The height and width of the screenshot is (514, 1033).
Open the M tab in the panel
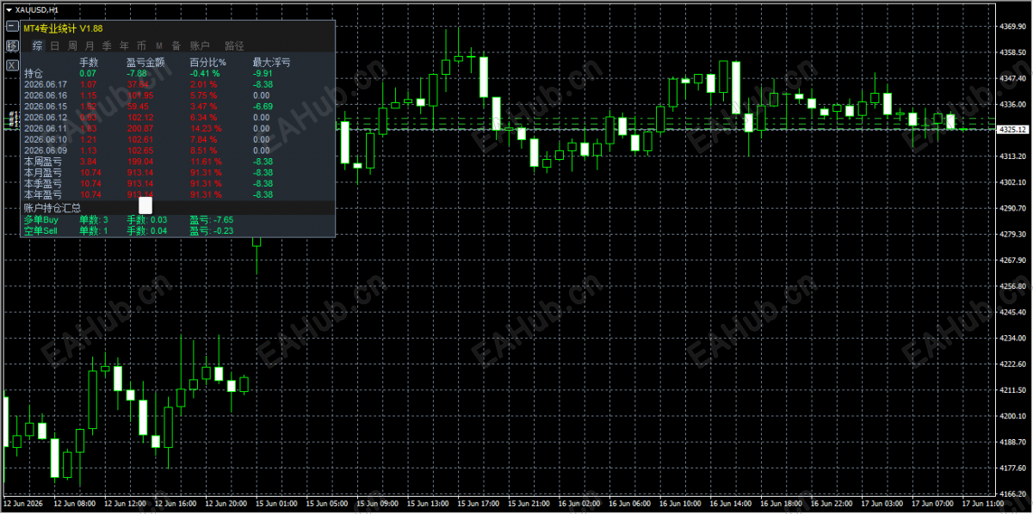click(159, 46)
